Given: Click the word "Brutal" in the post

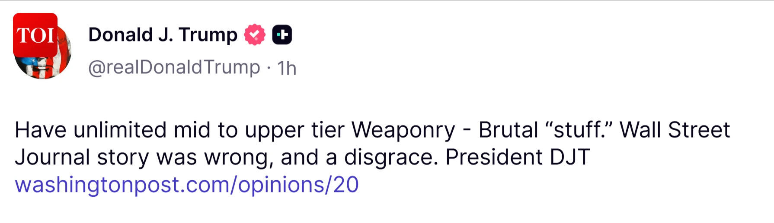Looking at the screenshot, I should [x=508, y=130].
